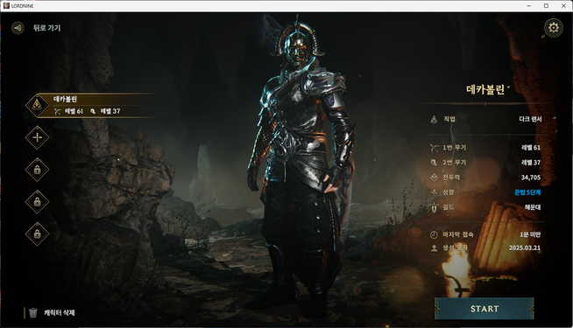This screenshot has height=328, width=573.
Task: Click the 준법 5단계 alignment value
Action: pos(527,192)
